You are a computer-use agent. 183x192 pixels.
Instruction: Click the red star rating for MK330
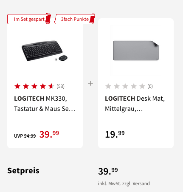tap(34, 86)
